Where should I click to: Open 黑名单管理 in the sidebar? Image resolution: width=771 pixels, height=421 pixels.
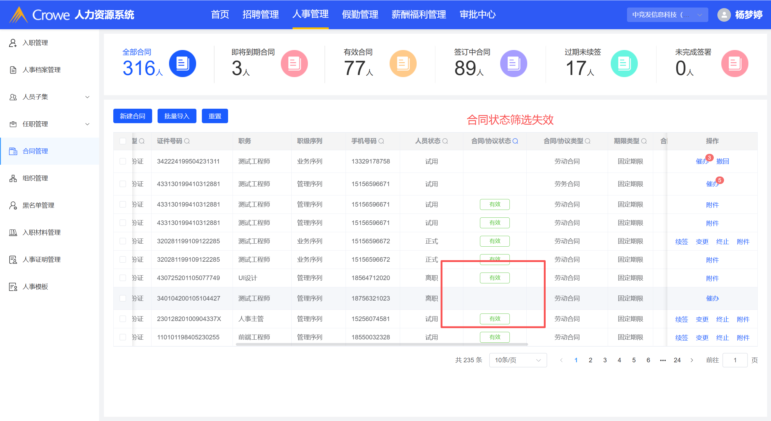pos(39,205)
